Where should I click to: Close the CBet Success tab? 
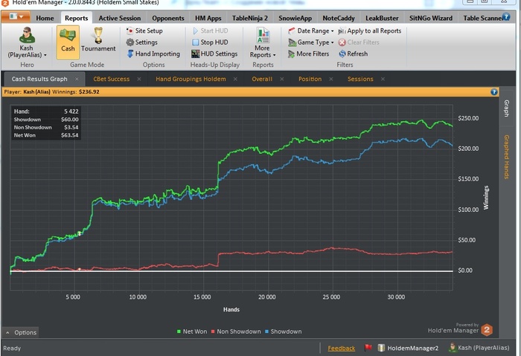(x=139, y=79)
